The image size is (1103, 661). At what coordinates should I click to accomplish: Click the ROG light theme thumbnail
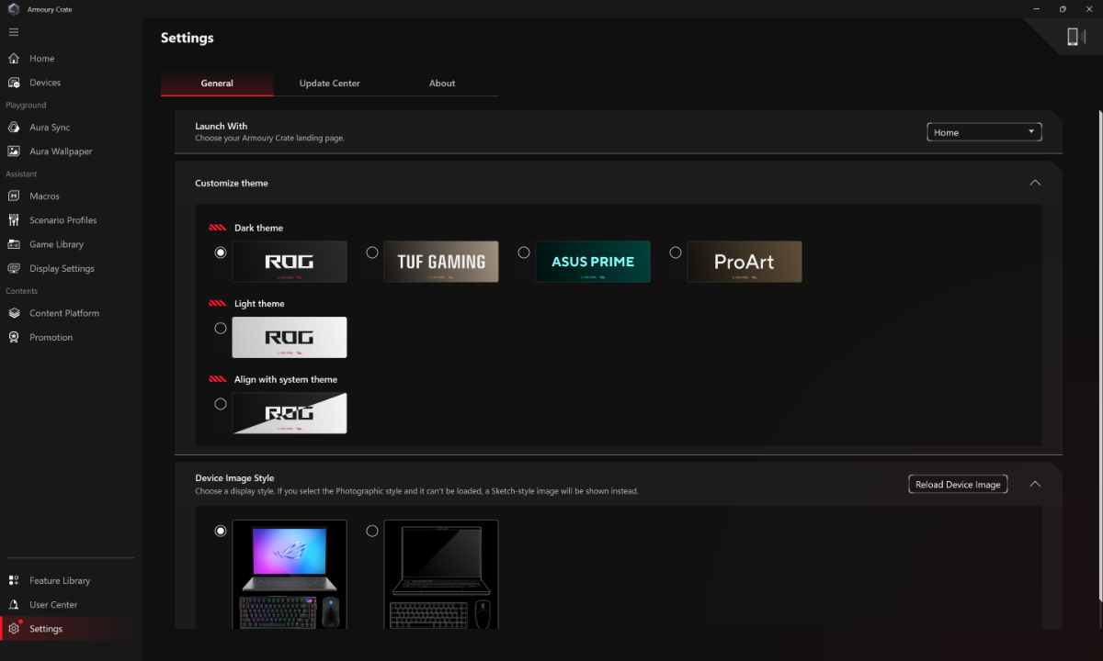pos(290,337)
